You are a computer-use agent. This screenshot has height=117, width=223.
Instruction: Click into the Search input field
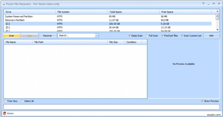[76, 36]
